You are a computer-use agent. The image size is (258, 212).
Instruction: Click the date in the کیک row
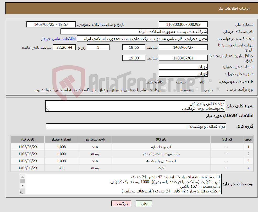28,168
